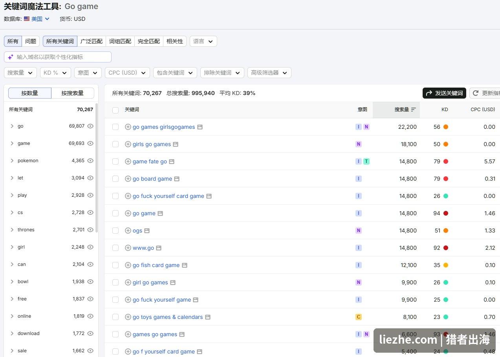The width and height of the screenshot is (500, 357).
Task: Click the sidebar vertical scrollbar
Action: [97, 168]
